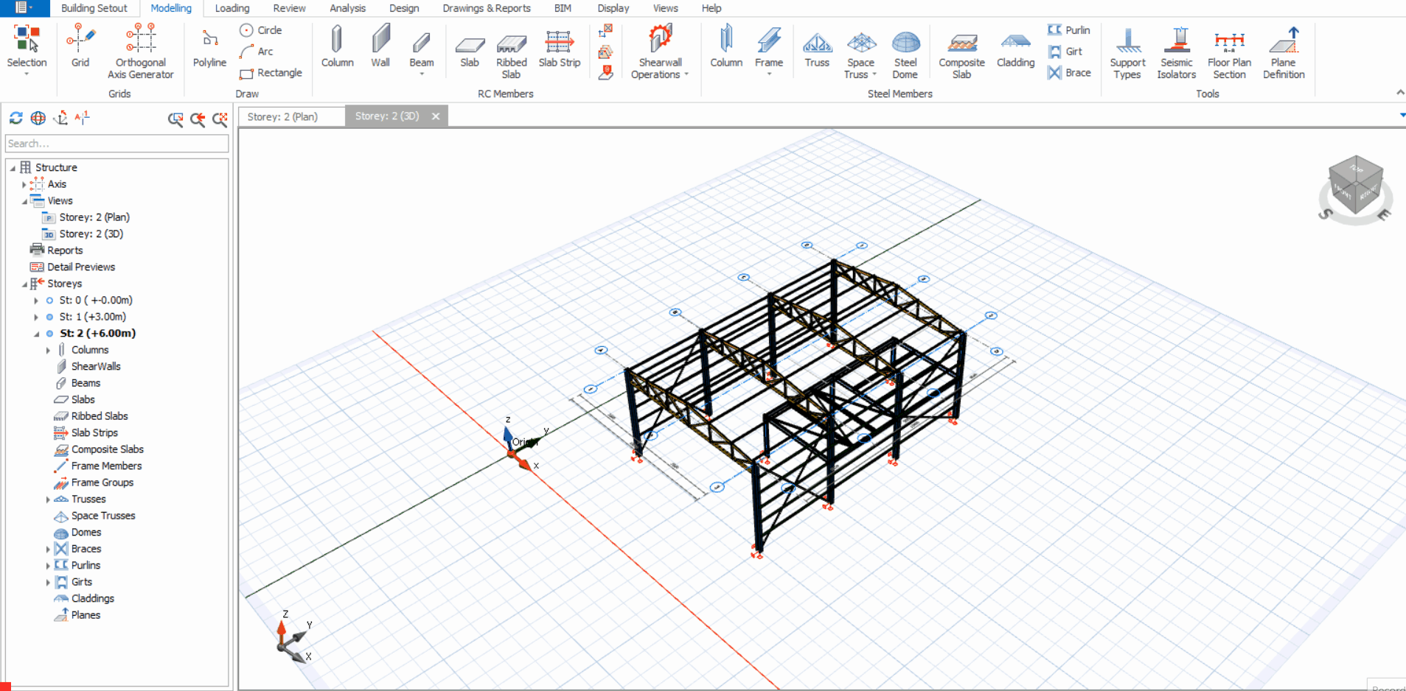The height and width of the screenshot is (691, 1406).
Task: Click the Search field in structure panel
Action: [116, 144]
